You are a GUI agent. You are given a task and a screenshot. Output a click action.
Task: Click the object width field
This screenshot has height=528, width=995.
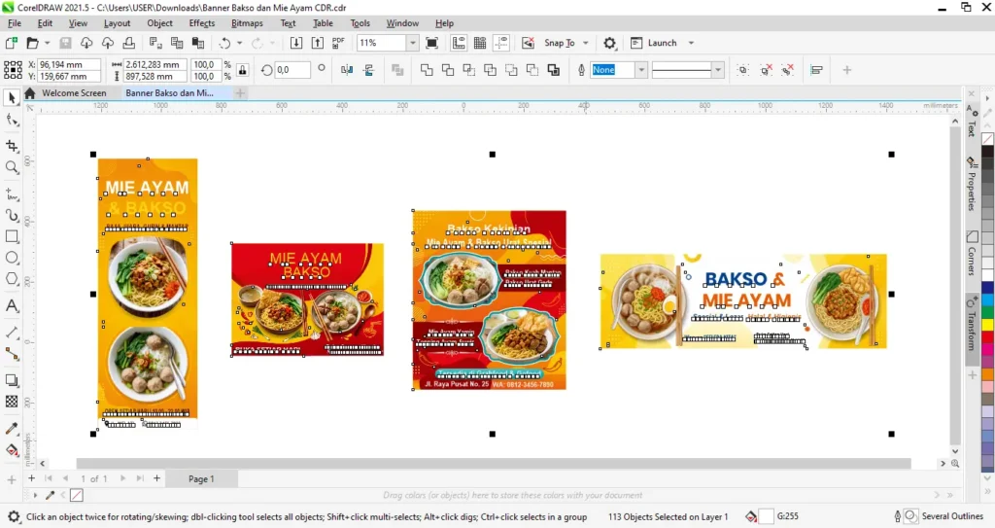154,65
